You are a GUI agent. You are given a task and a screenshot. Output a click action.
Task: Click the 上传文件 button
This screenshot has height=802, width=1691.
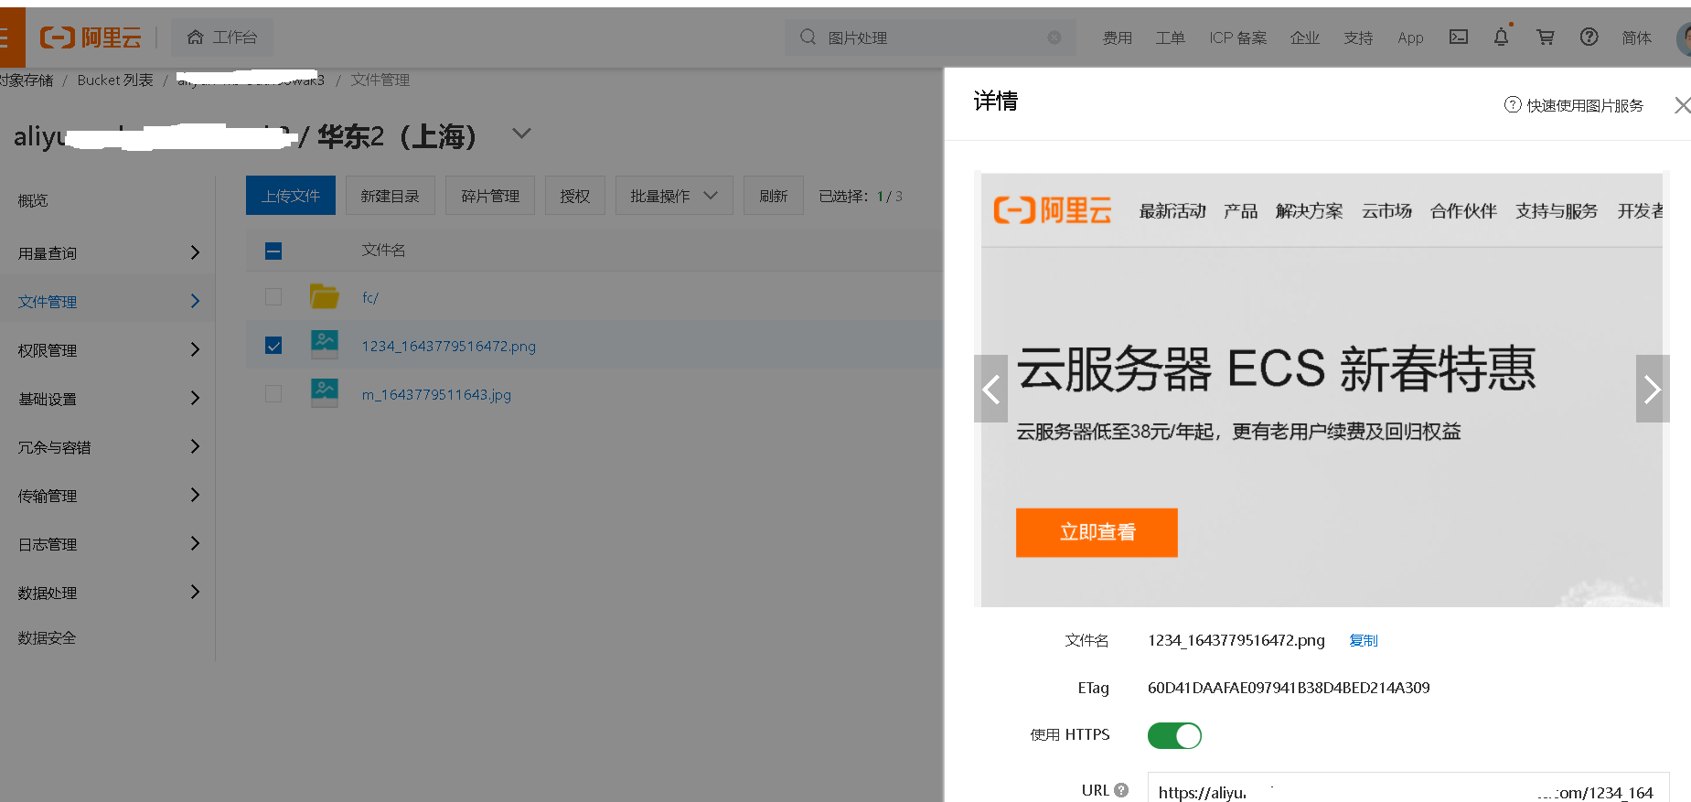(291, 196)
